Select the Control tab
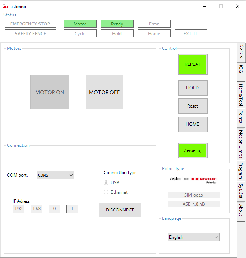 coord(241,52)
